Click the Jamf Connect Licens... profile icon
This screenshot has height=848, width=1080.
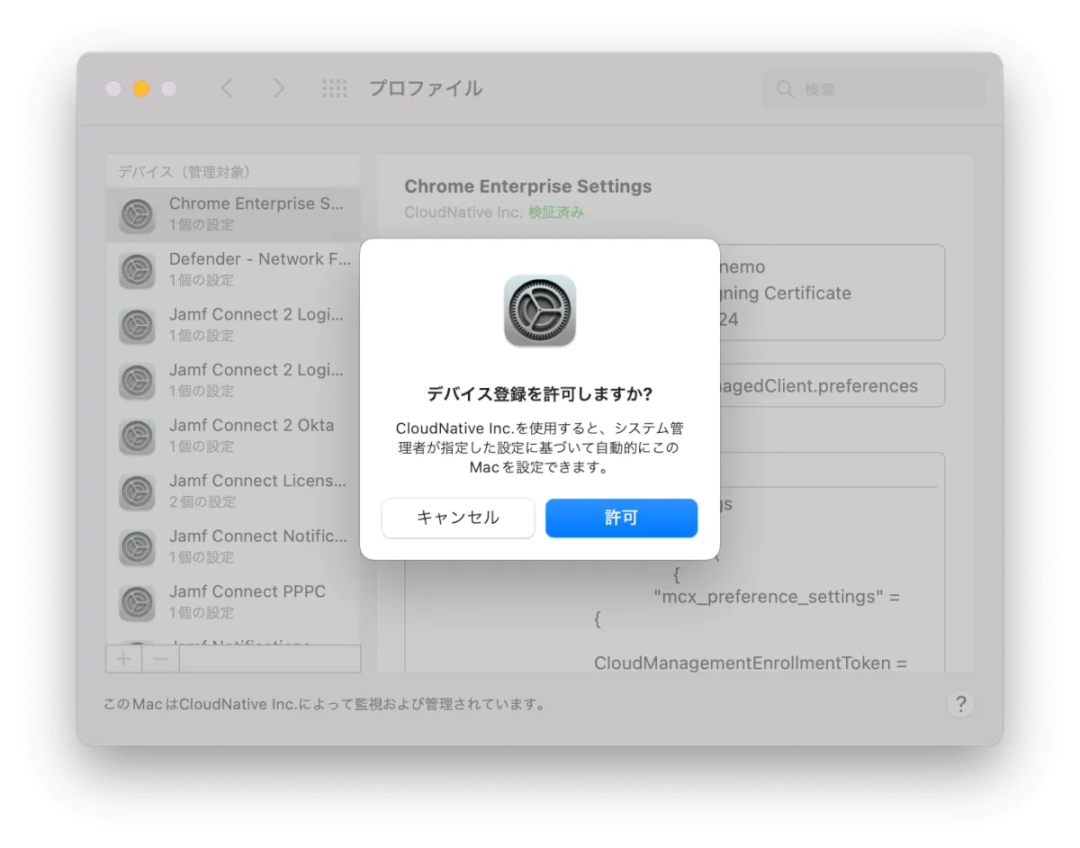[x=137, y=492]
